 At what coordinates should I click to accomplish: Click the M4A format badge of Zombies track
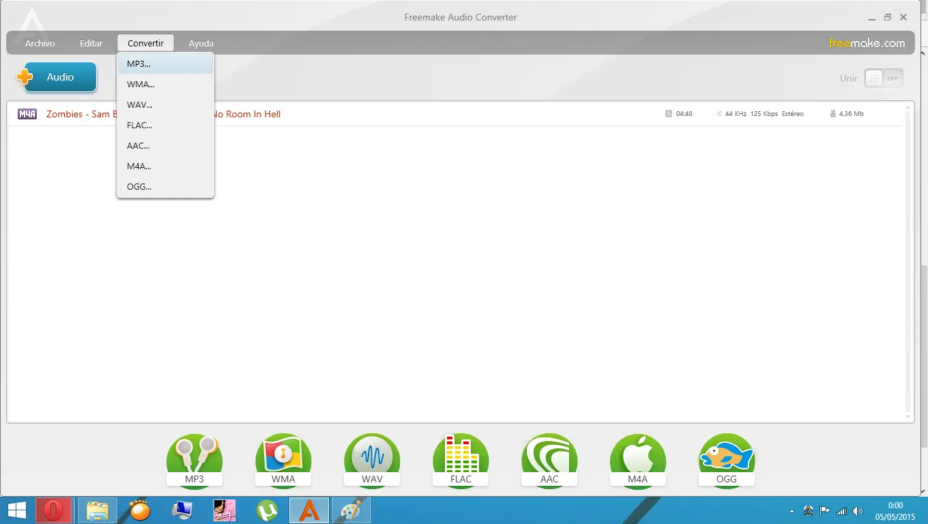(27, 114)
